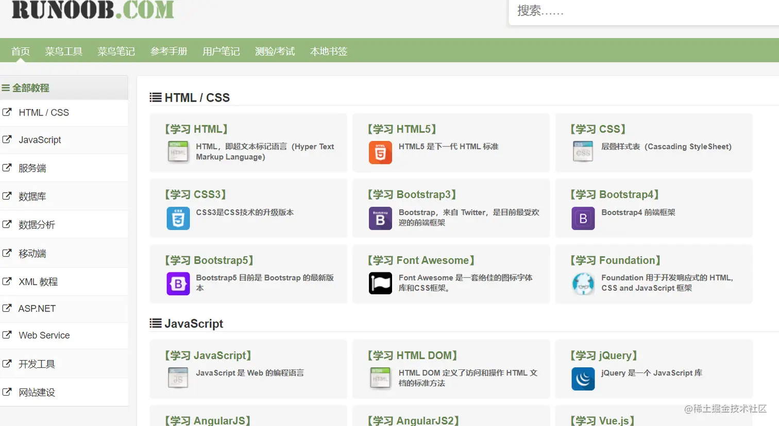Click external-link icon beside 网站建设

[7, 392]
